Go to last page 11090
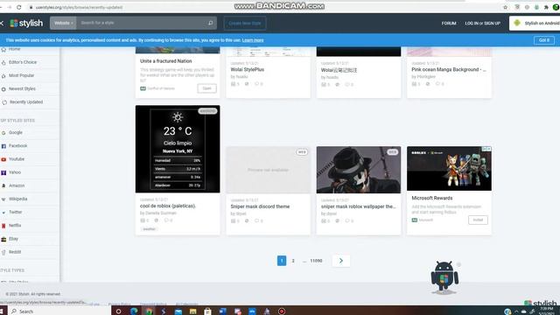Screen dimensions: 560x315 (316, 261)
